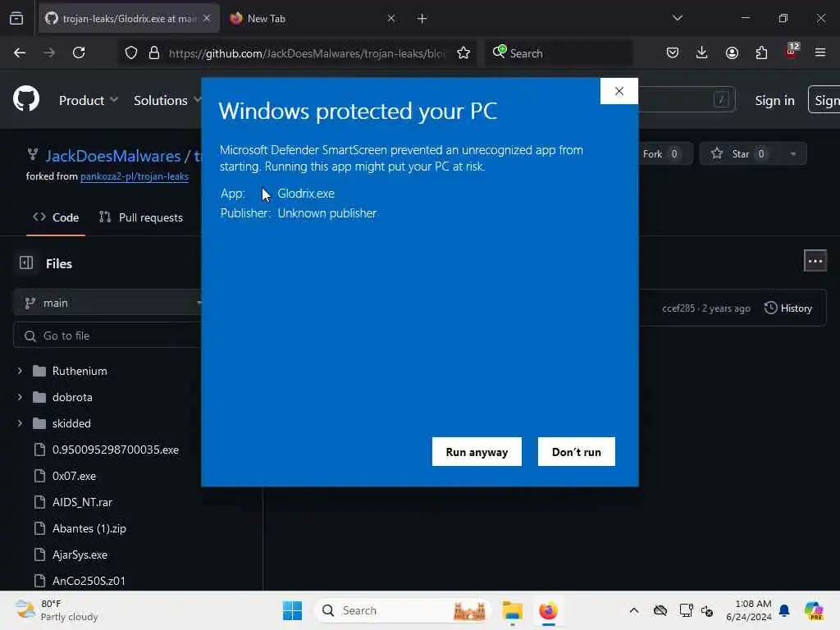
Task: Close the trojan-leaks tab
Action: (x=207, y=18)
